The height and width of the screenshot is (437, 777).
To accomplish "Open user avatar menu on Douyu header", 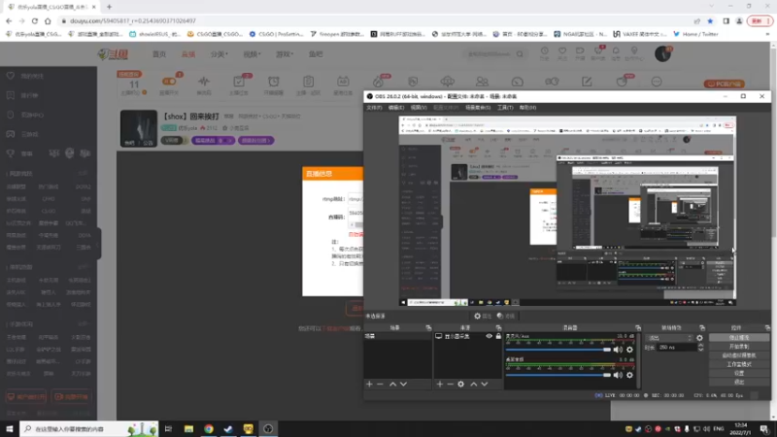I will tap(662, 53).
